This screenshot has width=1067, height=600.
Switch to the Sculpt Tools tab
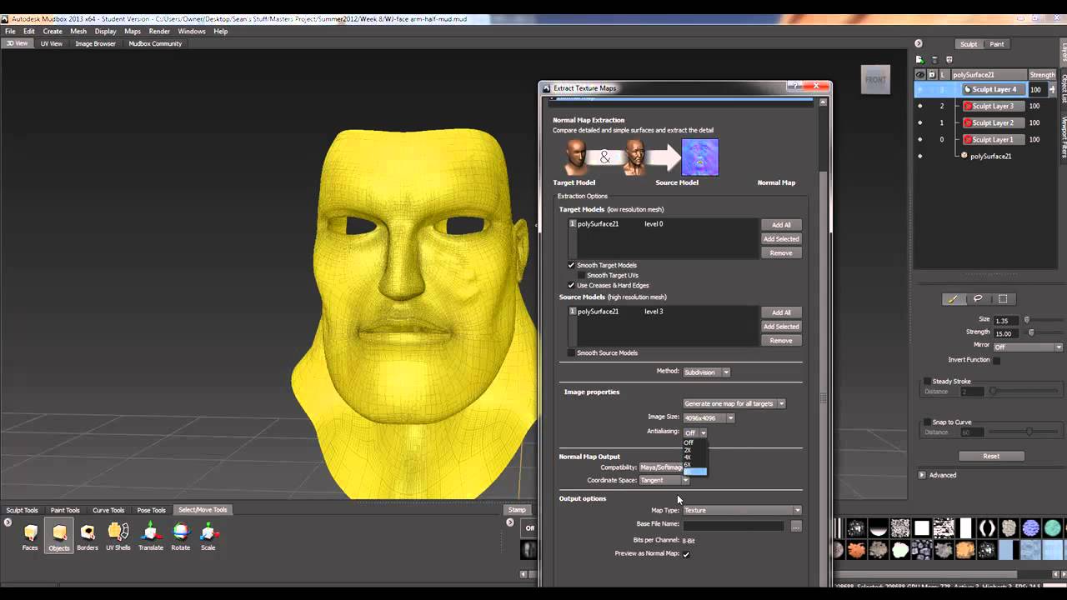(x=23, y=510)
